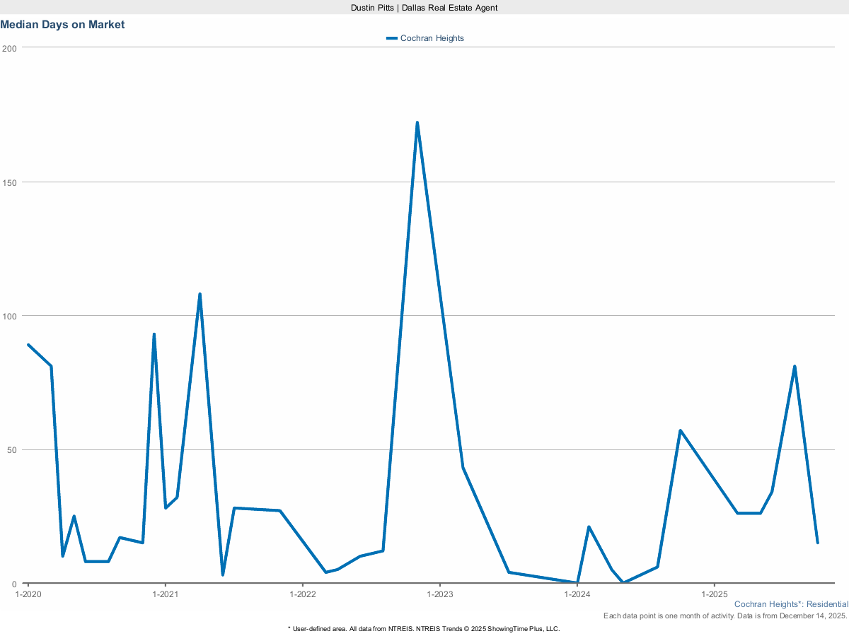849x636 pixels.
Task: Open the Cochran Heights*: Residential link
Action: (x=791, y=604)
